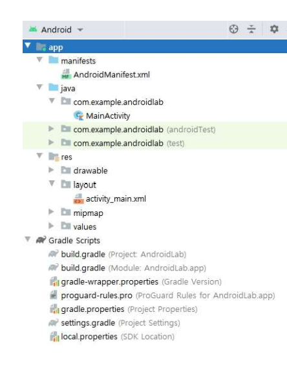
Task: Select the drawable folder
Action: [x=90, y=171]
